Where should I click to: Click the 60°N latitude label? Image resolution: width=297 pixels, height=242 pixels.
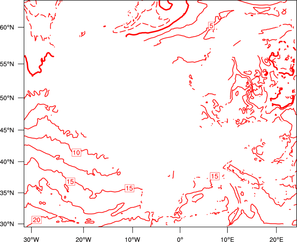7,28
